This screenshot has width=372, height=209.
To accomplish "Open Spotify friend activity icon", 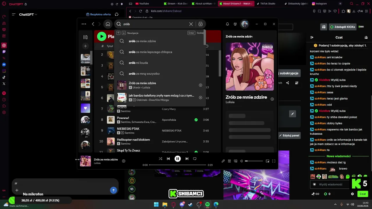I will 235,24.
